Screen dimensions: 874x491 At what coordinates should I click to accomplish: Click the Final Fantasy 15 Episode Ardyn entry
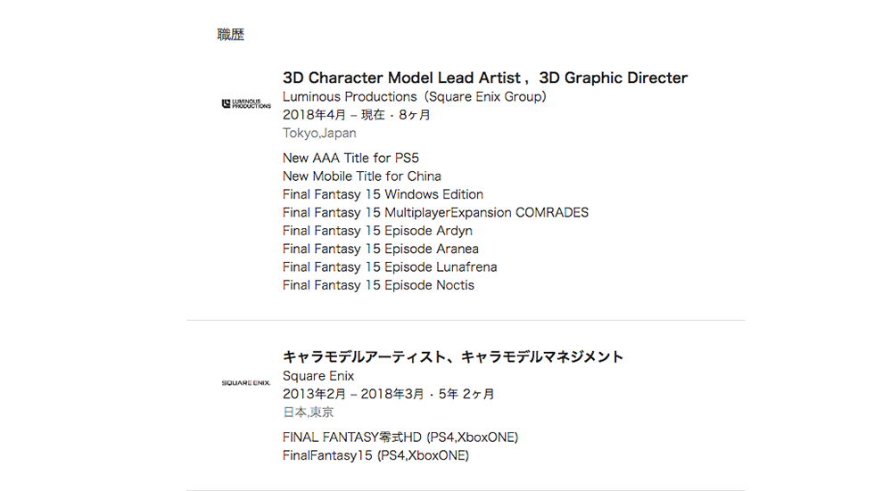[x=377, y=231]
